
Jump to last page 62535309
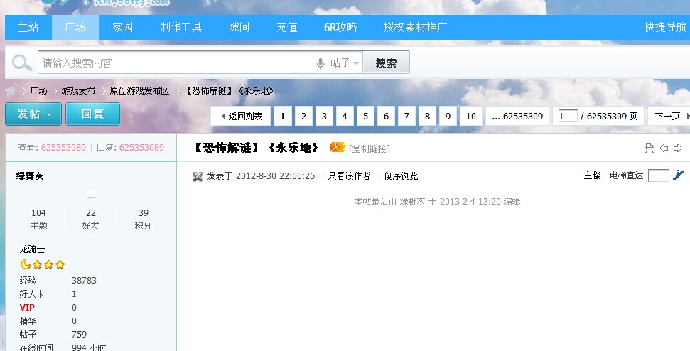click(x=517, y=116)
